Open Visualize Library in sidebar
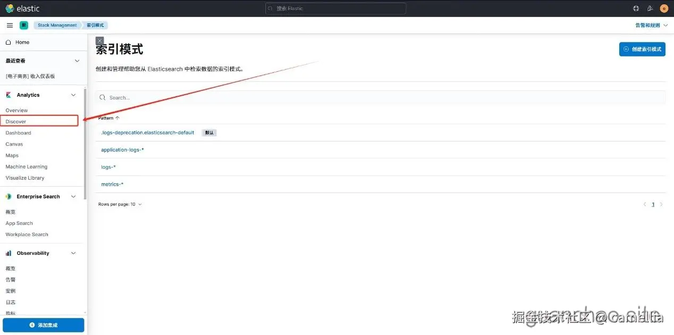674x335 pixels. [x=25, y=178]
